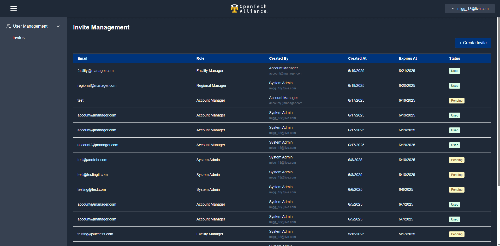Viewport: 500px width, 246px height.
Task: Click expiry date 5/17/2025
Action: pyautogui.click(x=407, y=234)
